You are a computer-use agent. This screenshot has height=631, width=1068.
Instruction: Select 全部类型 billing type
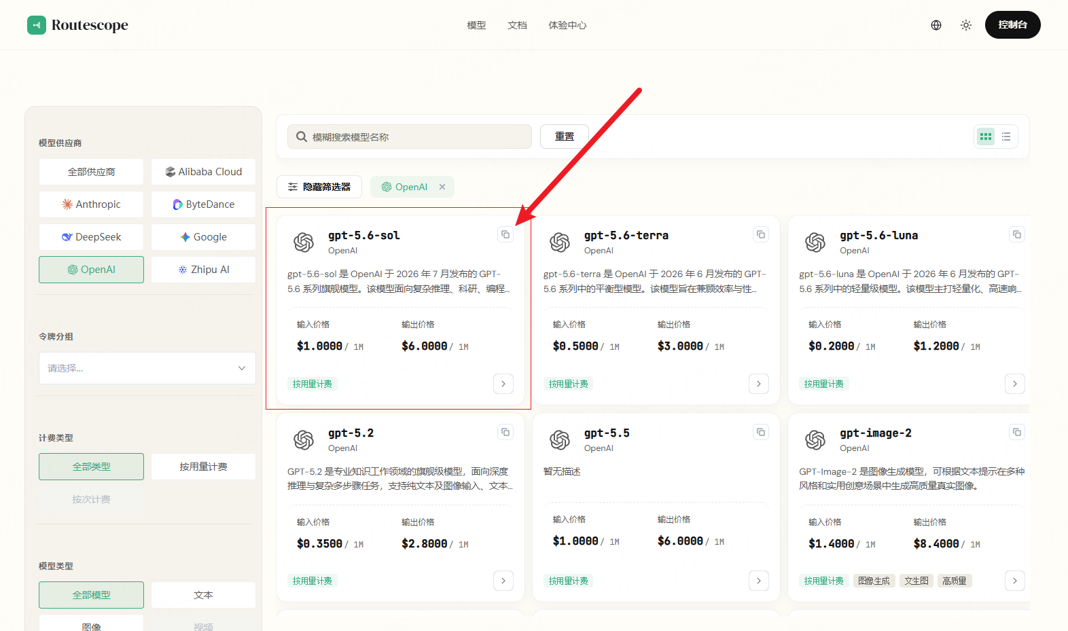coord(91,467)
